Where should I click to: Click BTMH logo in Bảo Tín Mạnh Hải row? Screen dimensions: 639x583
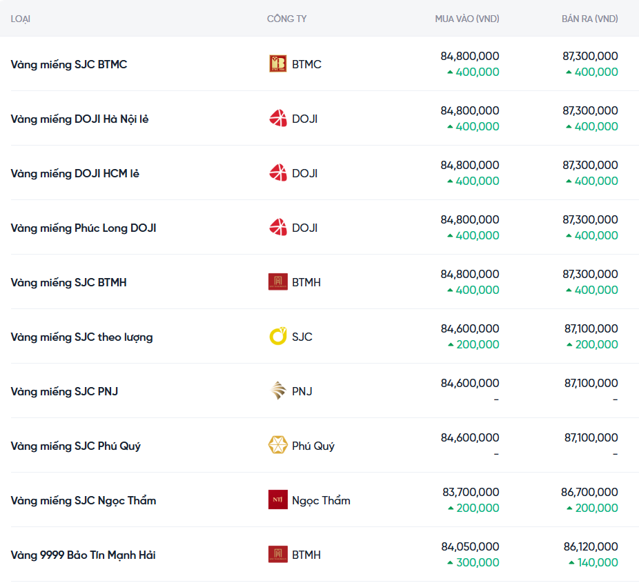click(277, 555)
